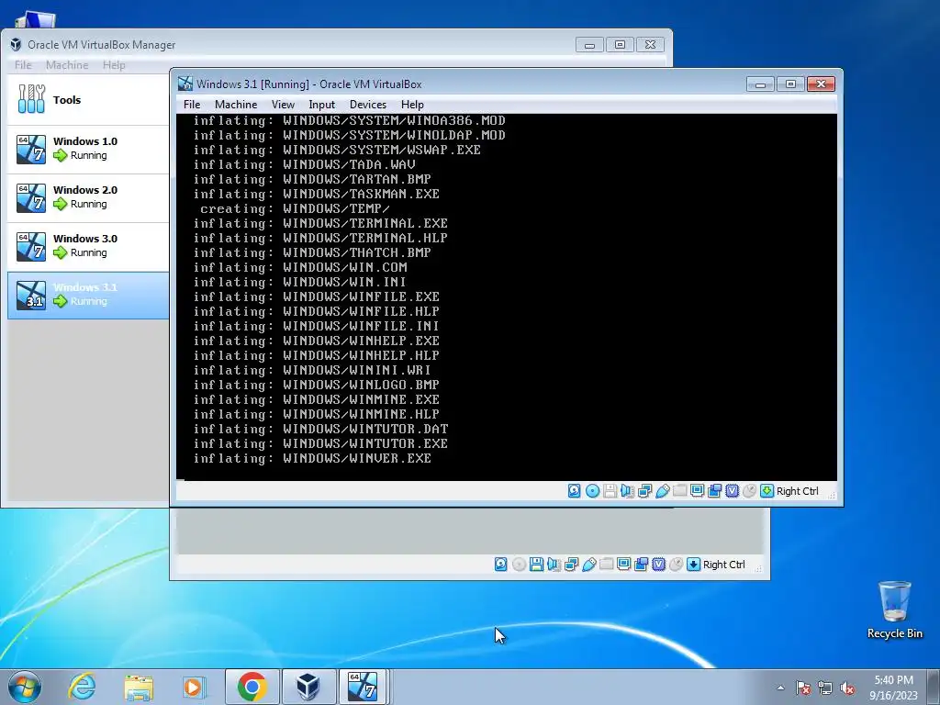Click the WINDOWS/WINVER.EXE line in the VM console
The width and height of the screenshot is (940, 705).
[312, 458]
